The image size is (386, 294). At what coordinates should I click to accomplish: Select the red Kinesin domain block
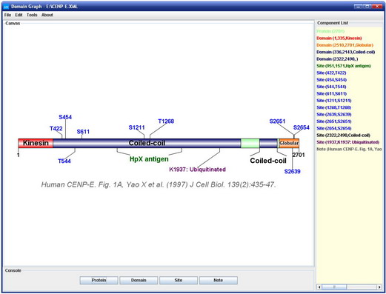[x=36, y=143]
